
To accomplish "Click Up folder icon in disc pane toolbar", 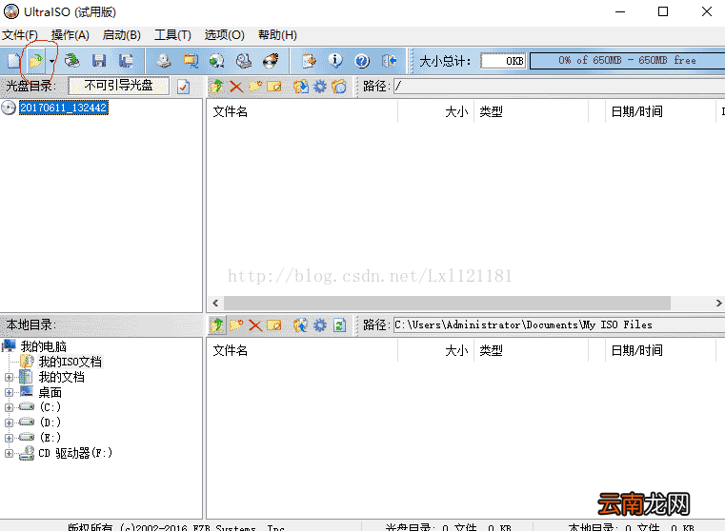I will (217, 87).
